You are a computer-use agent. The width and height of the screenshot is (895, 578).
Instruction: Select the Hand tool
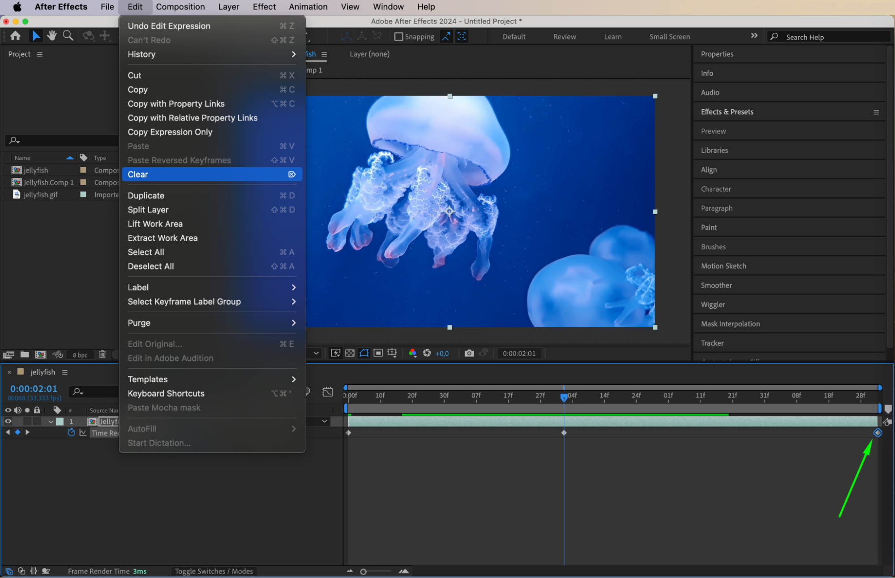pos(52,36)
